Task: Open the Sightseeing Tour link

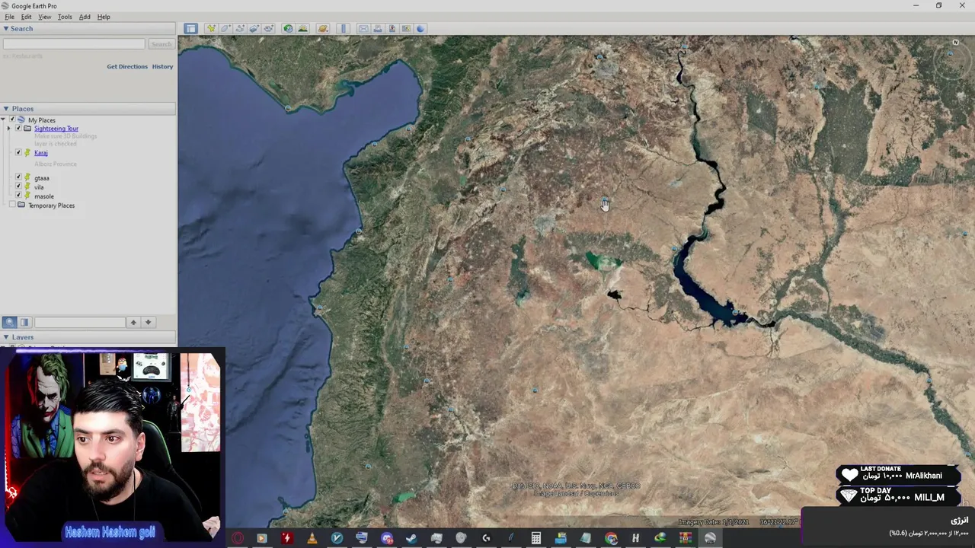Action: [56, 129]
